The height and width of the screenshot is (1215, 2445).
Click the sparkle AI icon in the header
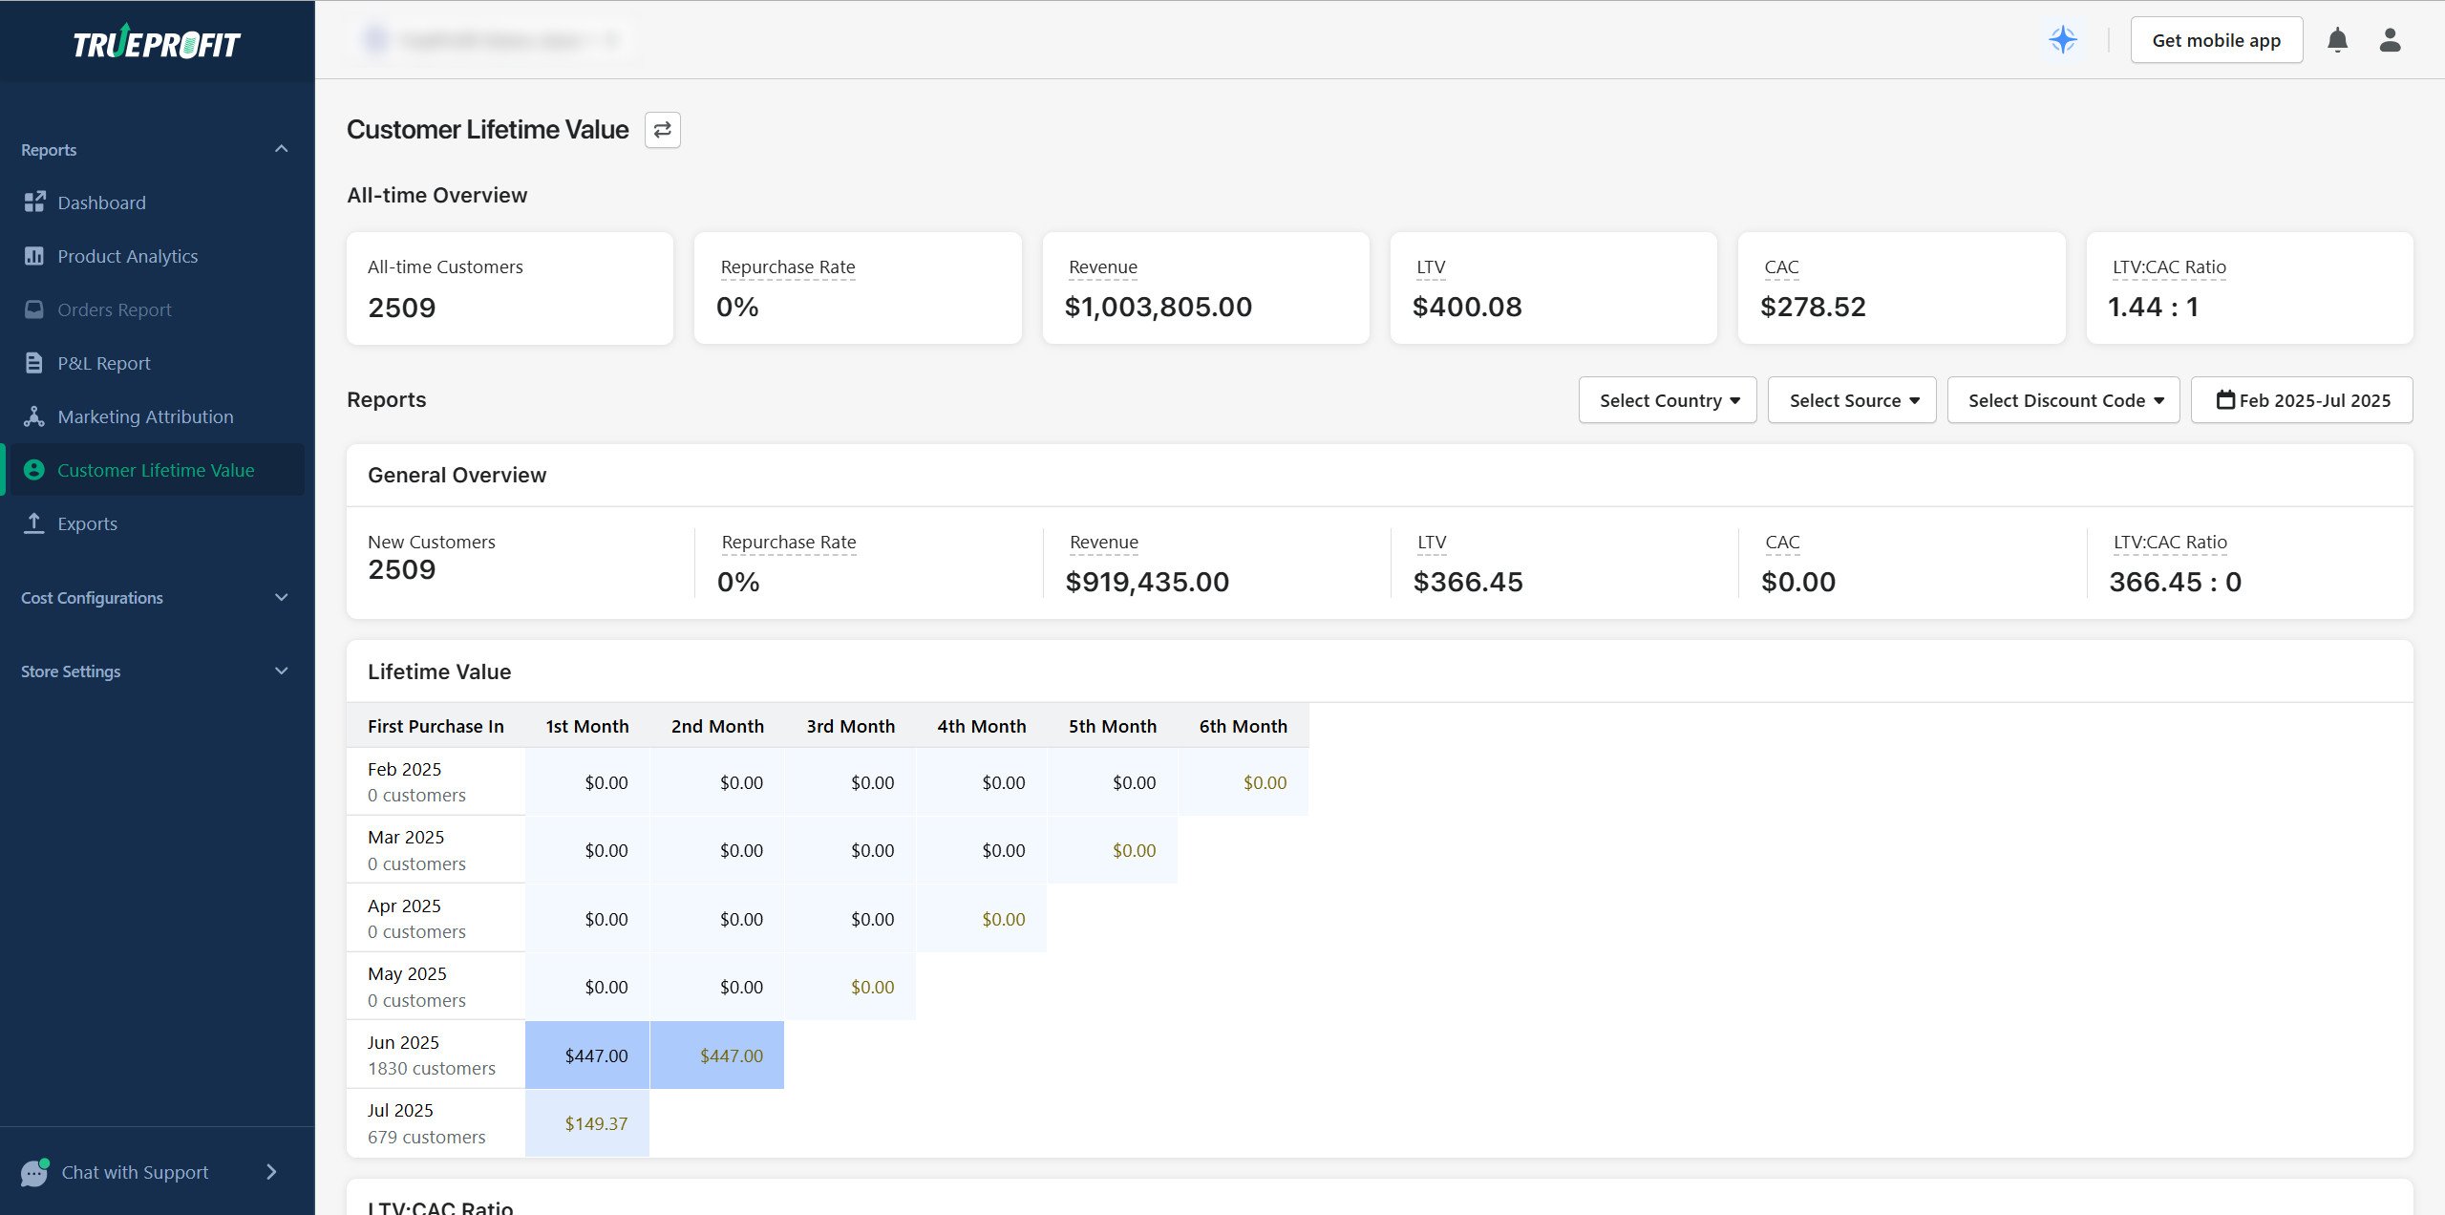click(2064, 39)
